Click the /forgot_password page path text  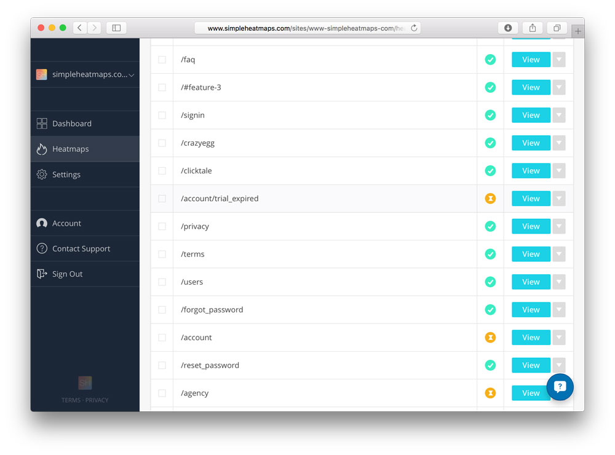[x=212, y=310]
